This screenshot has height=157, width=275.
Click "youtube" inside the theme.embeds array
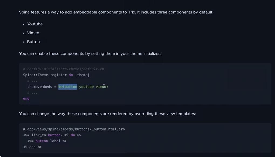pos(86,87)
